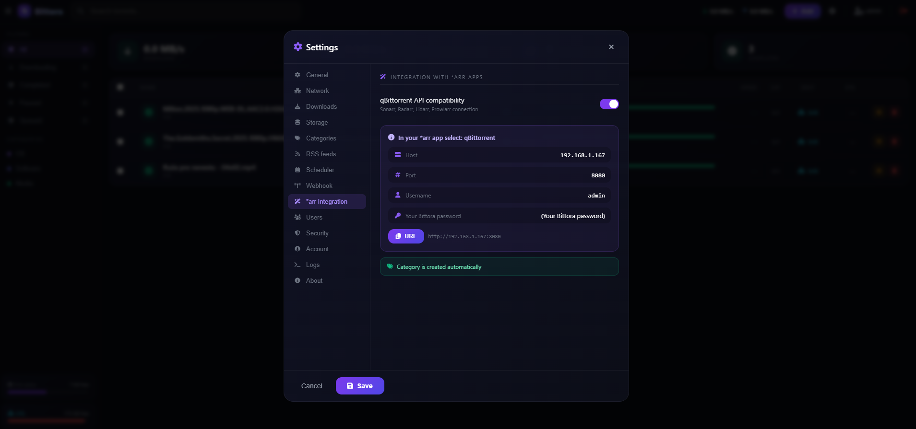
Task: Click the gear icon beside the Settings heading
Action: pyautogui.click(x=297, y=47)
